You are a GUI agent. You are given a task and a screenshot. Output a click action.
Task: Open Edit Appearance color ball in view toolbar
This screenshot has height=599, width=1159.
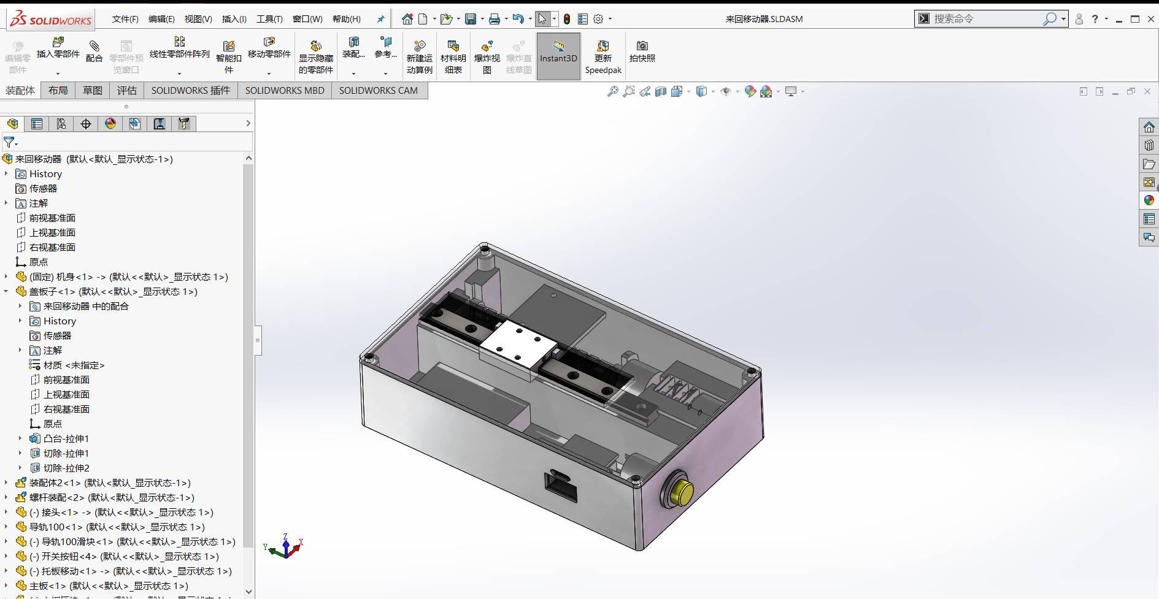[x=750, y=91]
